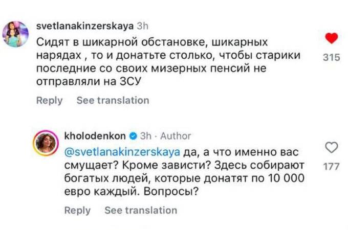Open the kholodenkon username link
The width and height of the screenshot is (348, 230).
click(x=96, y=136)
